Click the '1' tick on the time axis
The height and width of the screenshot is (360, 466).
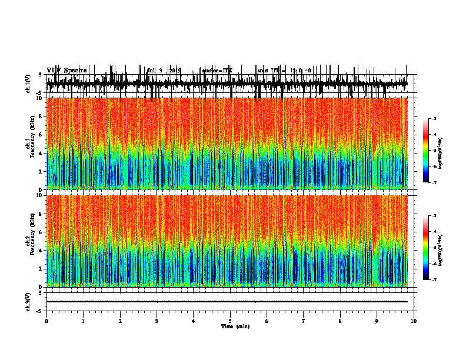[x=83, y=321]
